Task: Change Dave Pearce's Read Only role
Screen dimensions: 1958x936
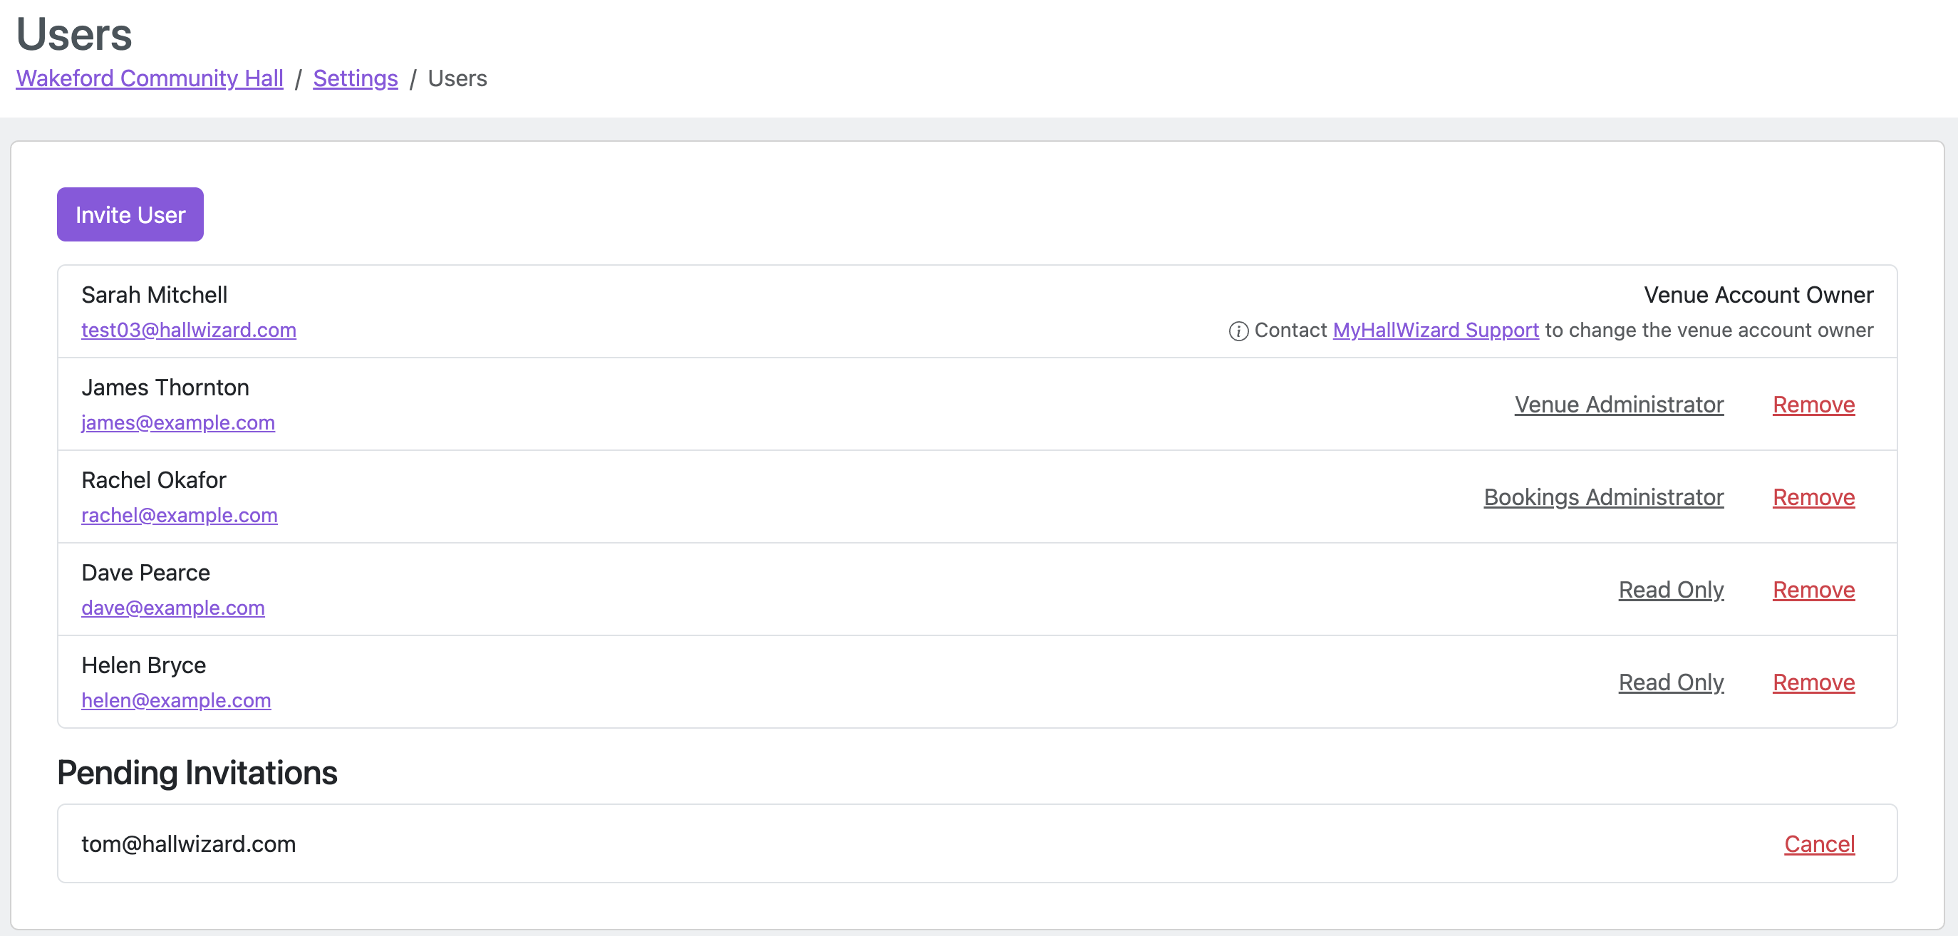Action: [1671, 590]
